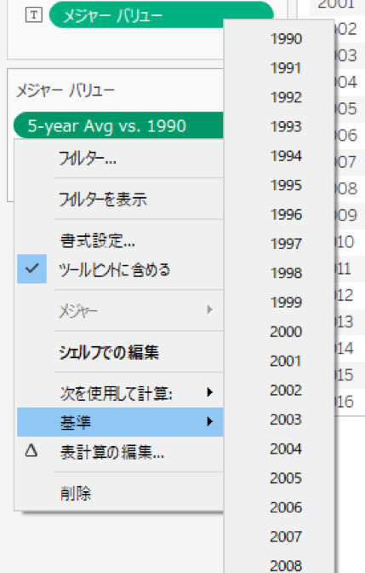The image size is (365, 573).
Task: Pick 2000 from the year list
Action: (x=286, y=332)
